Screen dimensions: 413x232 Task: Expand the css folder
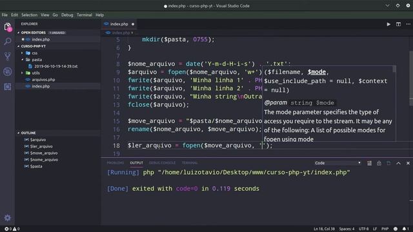(34, 53)
